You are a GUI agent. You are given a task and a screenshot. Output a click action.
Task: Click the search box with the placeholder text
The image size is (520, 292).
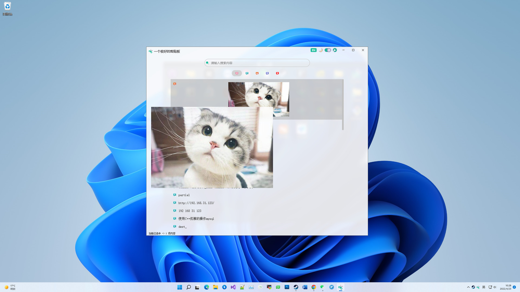point(257,63)
